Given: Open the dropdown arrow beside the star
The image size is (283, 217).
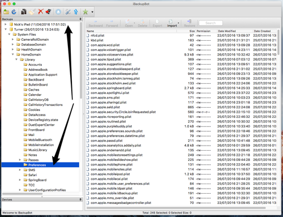Looking at the screenshot, I should coord(92,12).
